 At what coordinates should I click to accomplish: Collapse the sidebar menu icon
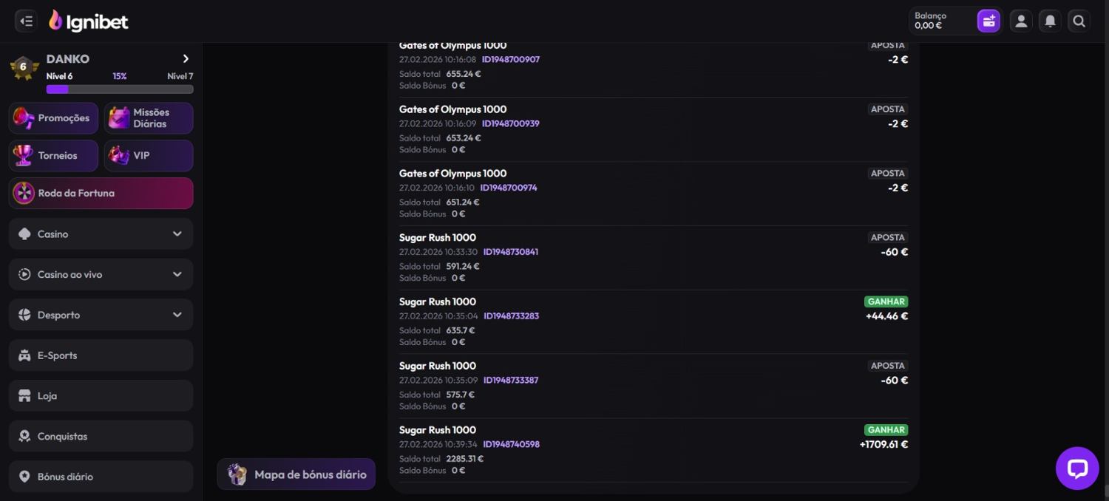[x=26, y=21]
